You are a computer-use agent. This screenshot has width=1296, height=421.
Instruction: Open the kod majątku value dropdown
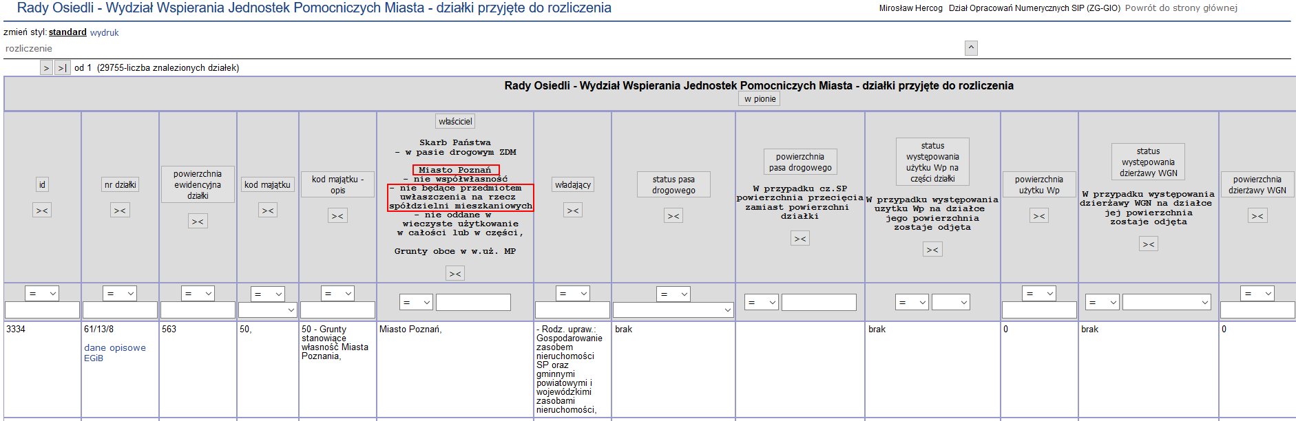[268, 310]
